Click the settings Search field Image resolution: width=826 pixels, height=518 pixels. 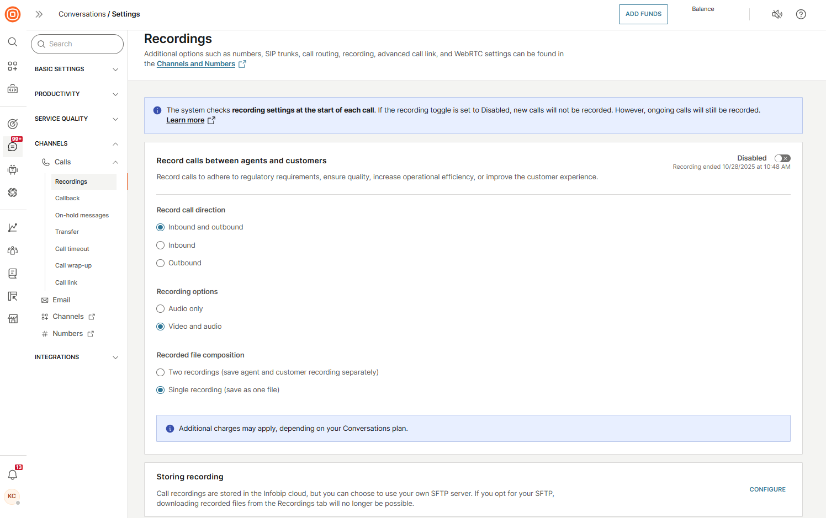click(x=77, y=44)
